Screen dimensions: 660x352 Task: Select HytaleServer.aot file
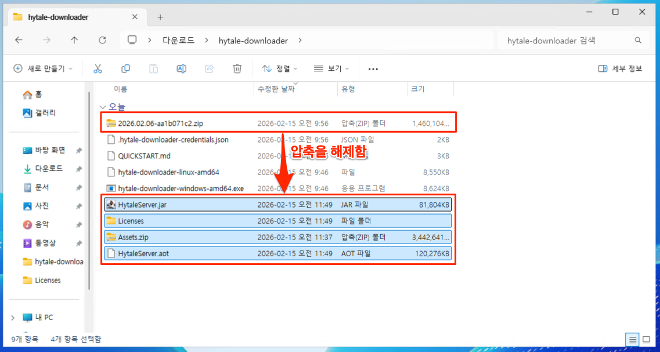(x=278, y=253)
